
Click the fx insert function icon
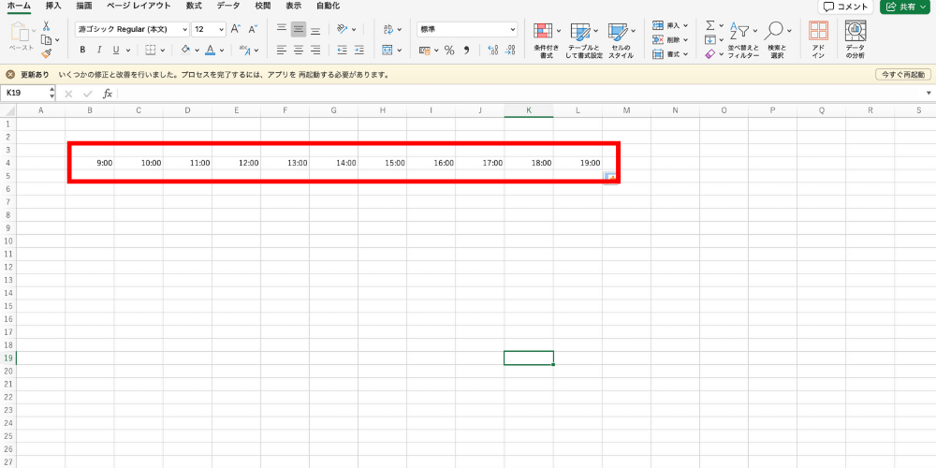[x=108, y=94]
